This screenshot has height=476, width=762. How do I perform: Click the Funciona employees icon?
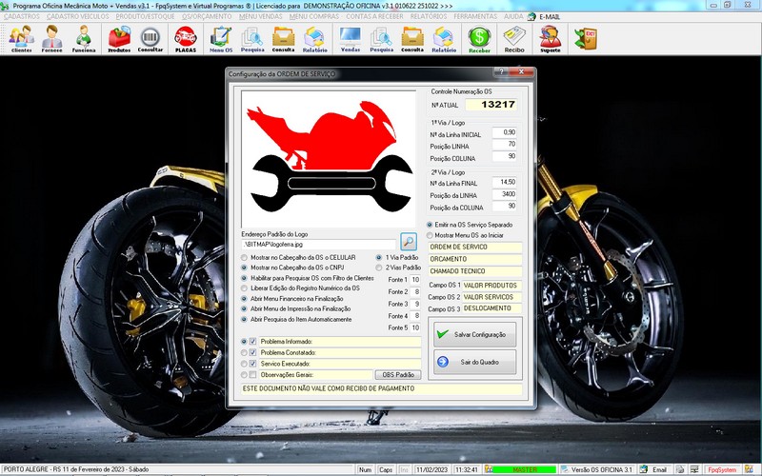(84, 38)
